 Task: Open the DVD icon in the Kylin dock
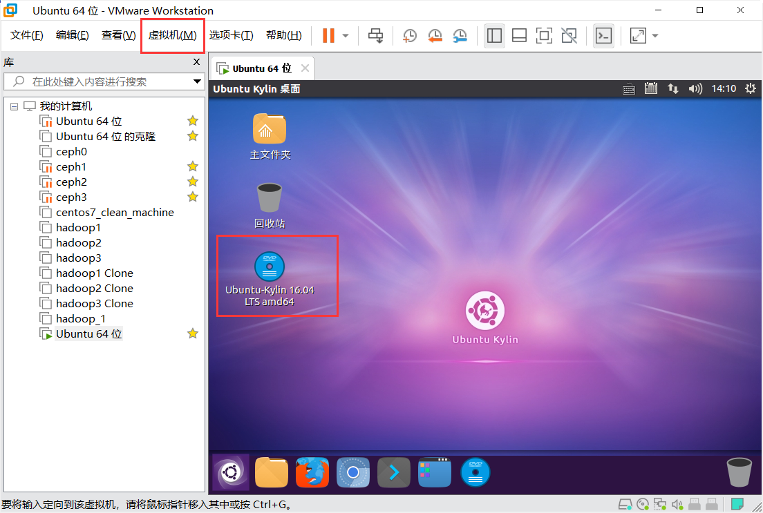point(475,472)
